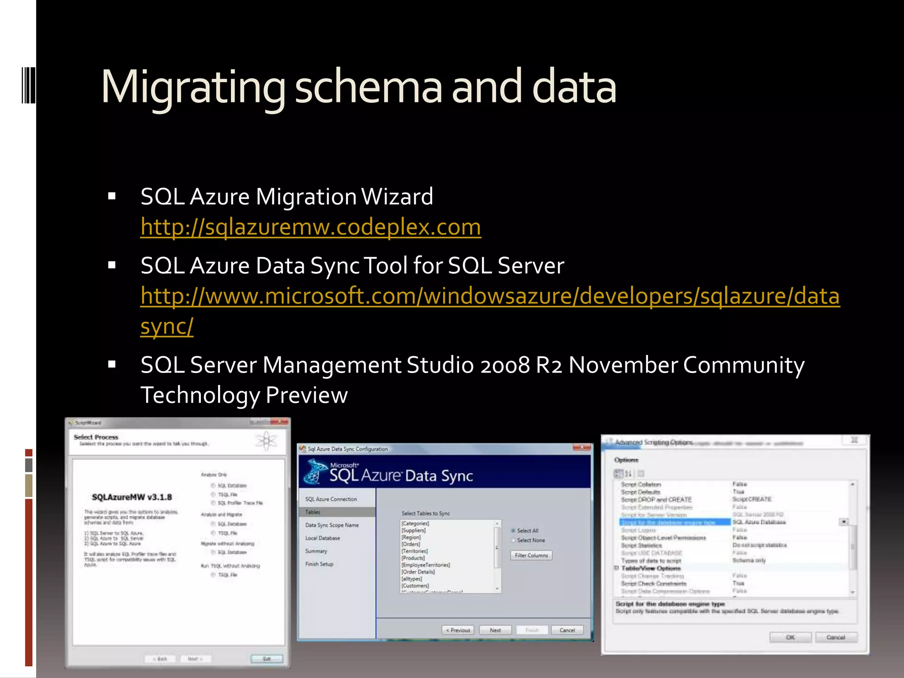
Task: Open the Data Sync Scope Name step
Action: tap(332, 525)
